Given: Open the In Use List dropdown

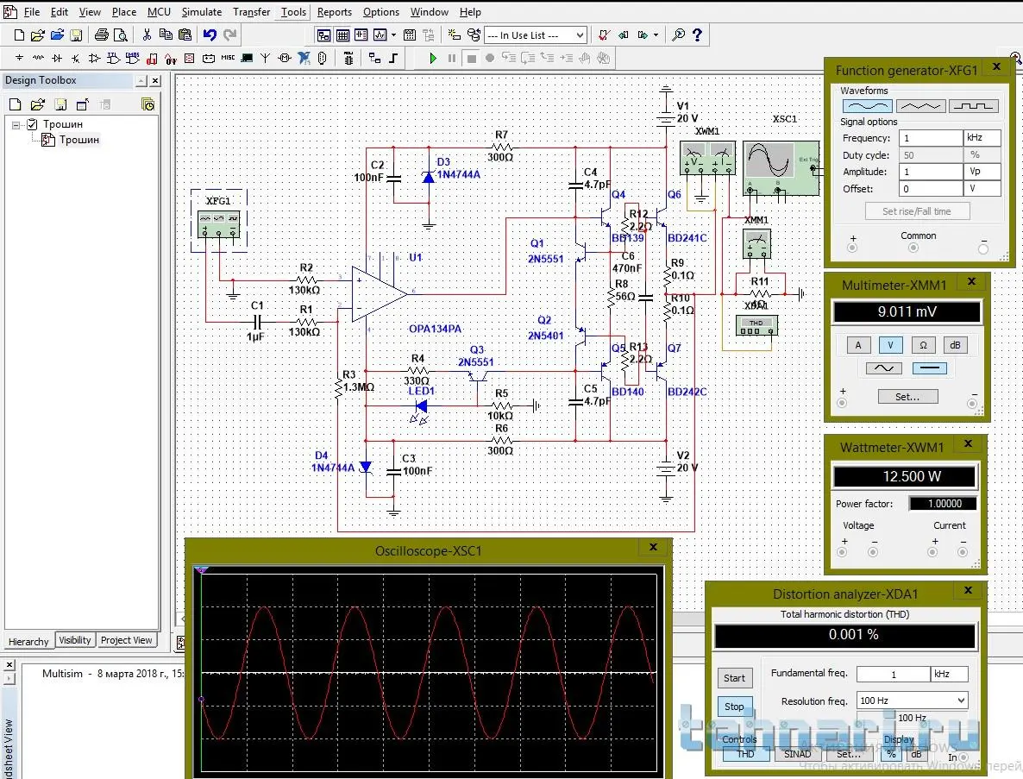Looking at the screenshot, I should pyautogui.click(x=580, y=35).
